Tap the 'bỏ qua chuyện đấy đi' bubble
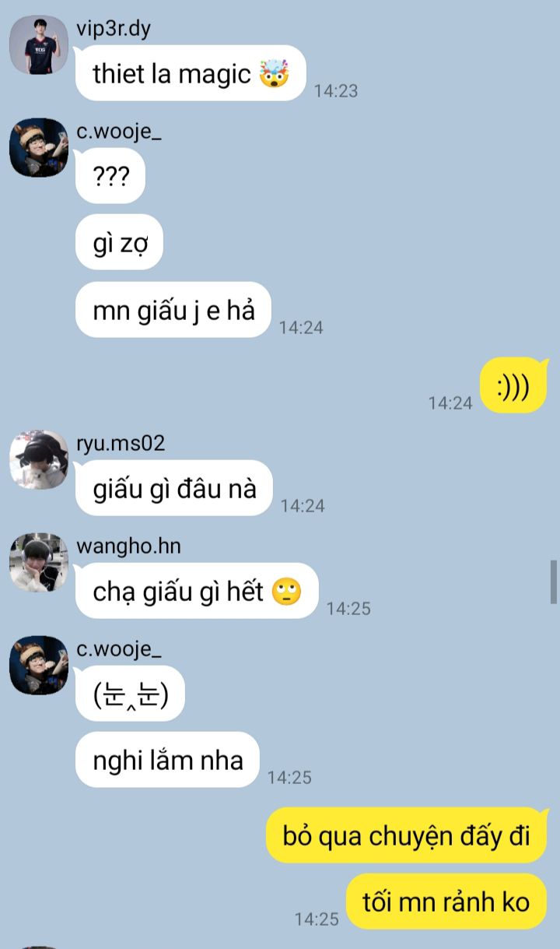The width and height of the screenshot is (560, 949). 406,835
